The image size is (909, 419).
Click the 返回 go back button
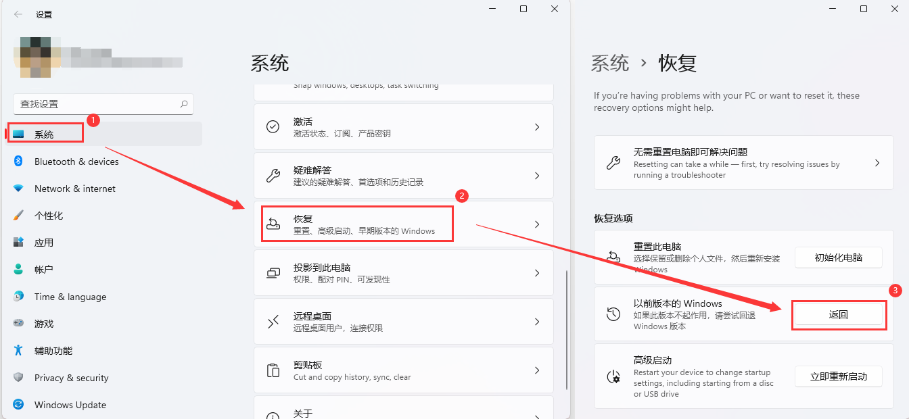click(838, 314)
